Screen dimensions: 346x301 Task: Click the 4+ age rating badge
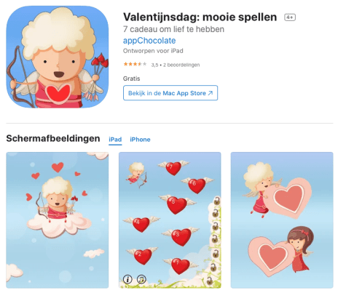(290, 17)
